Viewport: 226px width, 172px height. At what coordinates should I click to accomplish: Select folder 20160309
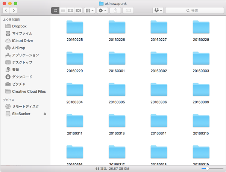pyautogui.click(x=201, y=94)
